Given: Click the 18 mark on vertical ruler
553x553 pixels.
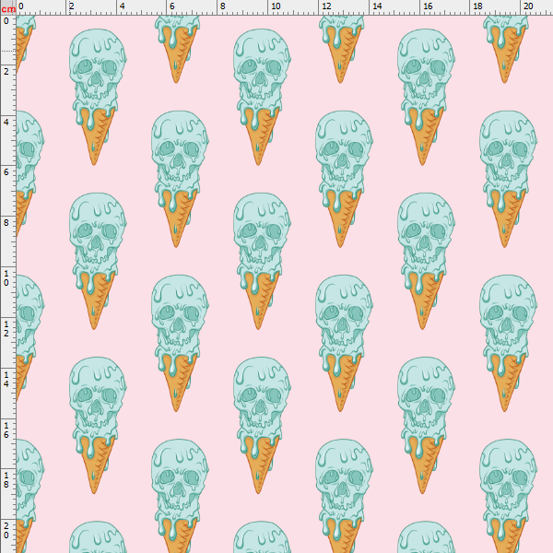Looking at the screenshot, I should click(x=6, y=480).
